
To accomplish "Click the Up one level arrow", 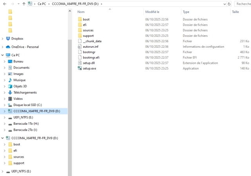I will [24, 4].
